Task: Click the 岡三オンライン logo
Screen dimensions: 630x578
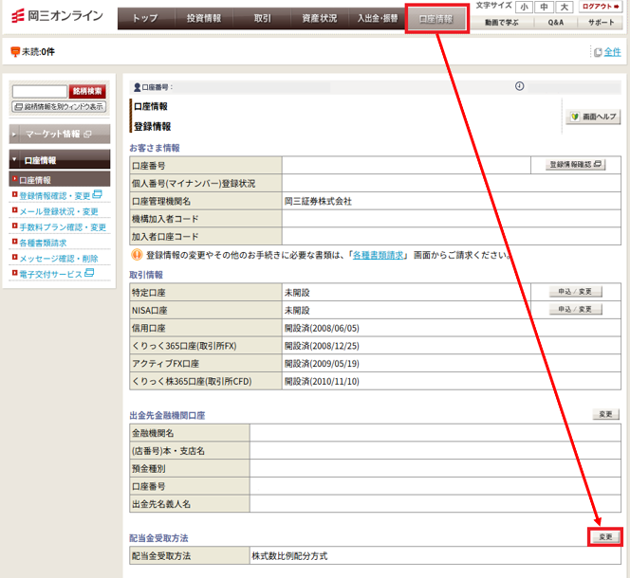Action: pyautogui.click(x=57, y=17)
